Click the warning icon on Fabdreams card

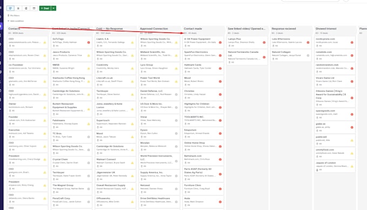(x=89, y=124)
